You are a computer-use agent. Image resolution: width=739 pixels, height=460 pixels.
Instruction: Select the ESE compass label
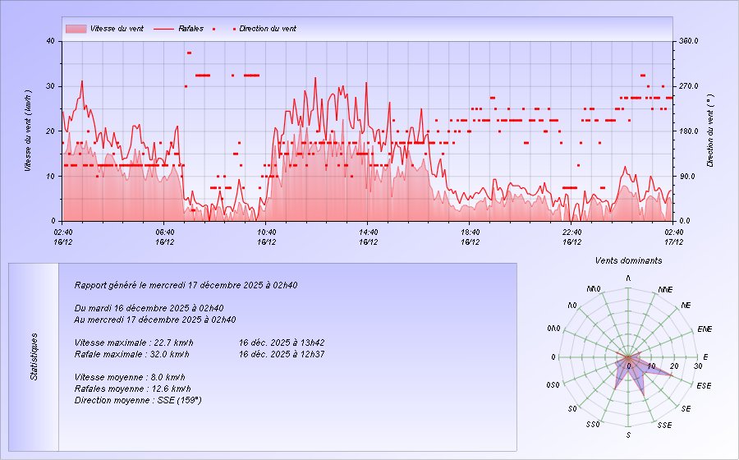(x=704, y=385)
